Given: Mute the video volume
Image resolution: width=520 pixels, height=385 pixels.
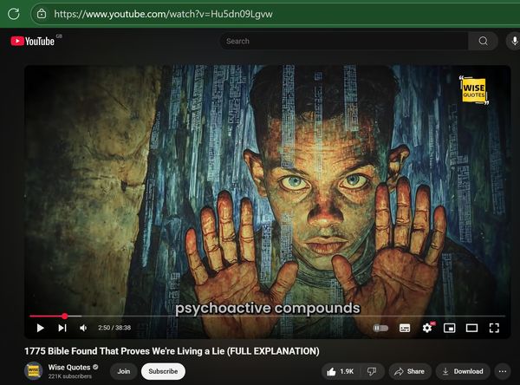Looking at the screenshot, I should pos(83,328).
